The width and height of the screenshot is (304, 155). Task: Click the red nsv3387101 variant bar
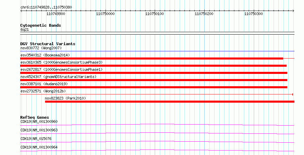tap(154, 87)
